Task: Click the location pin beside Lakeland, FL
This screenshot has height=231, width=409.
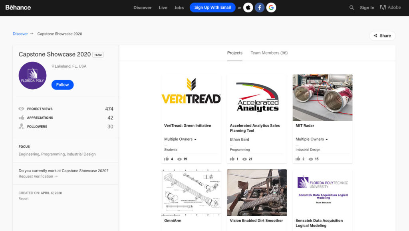Action: pyautogui.click(x=53, y=67)
